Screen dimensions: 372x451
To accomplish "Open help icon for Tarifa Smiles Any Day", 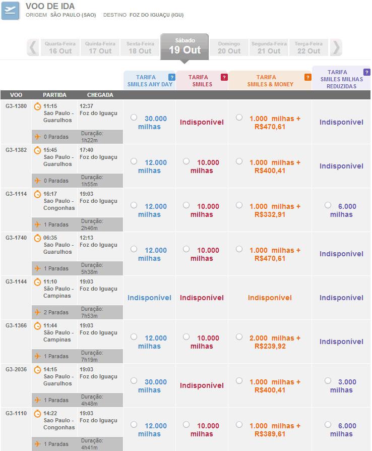I will pos(172,77).
